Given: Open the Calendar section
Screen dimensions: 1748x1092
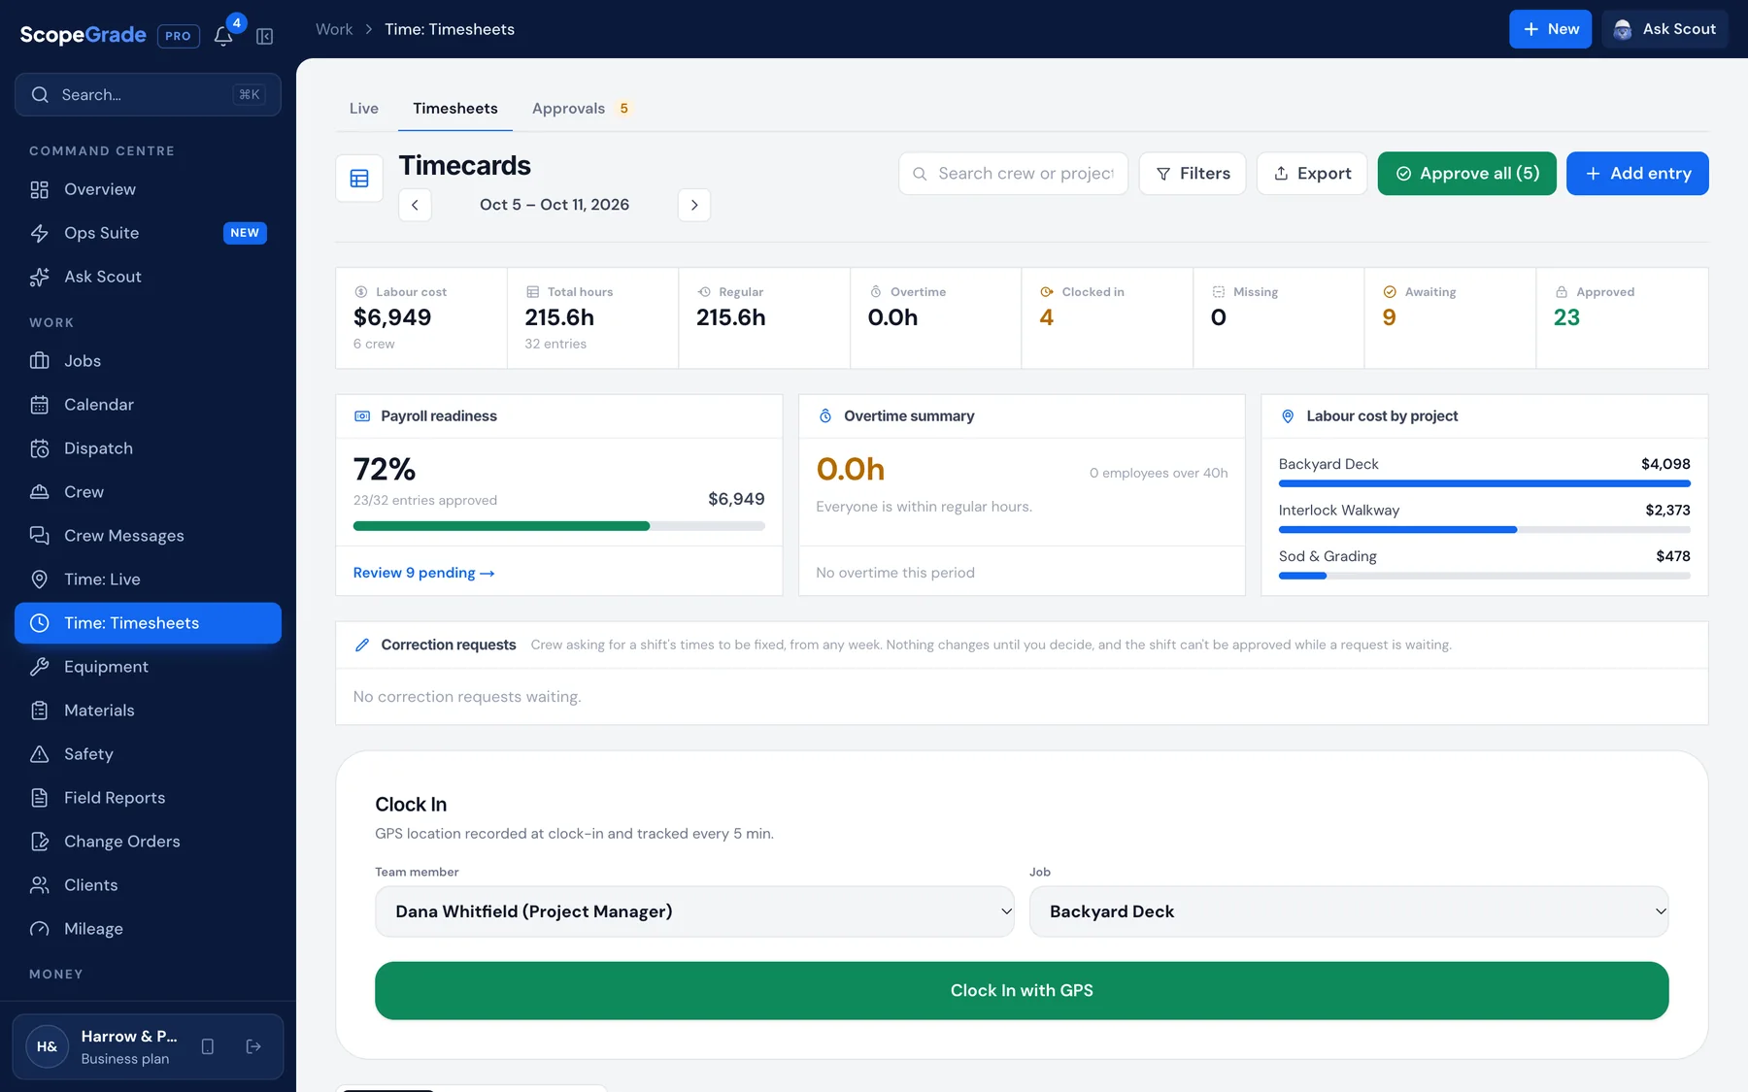Looking at the screenshot, I should pos(148,405).
